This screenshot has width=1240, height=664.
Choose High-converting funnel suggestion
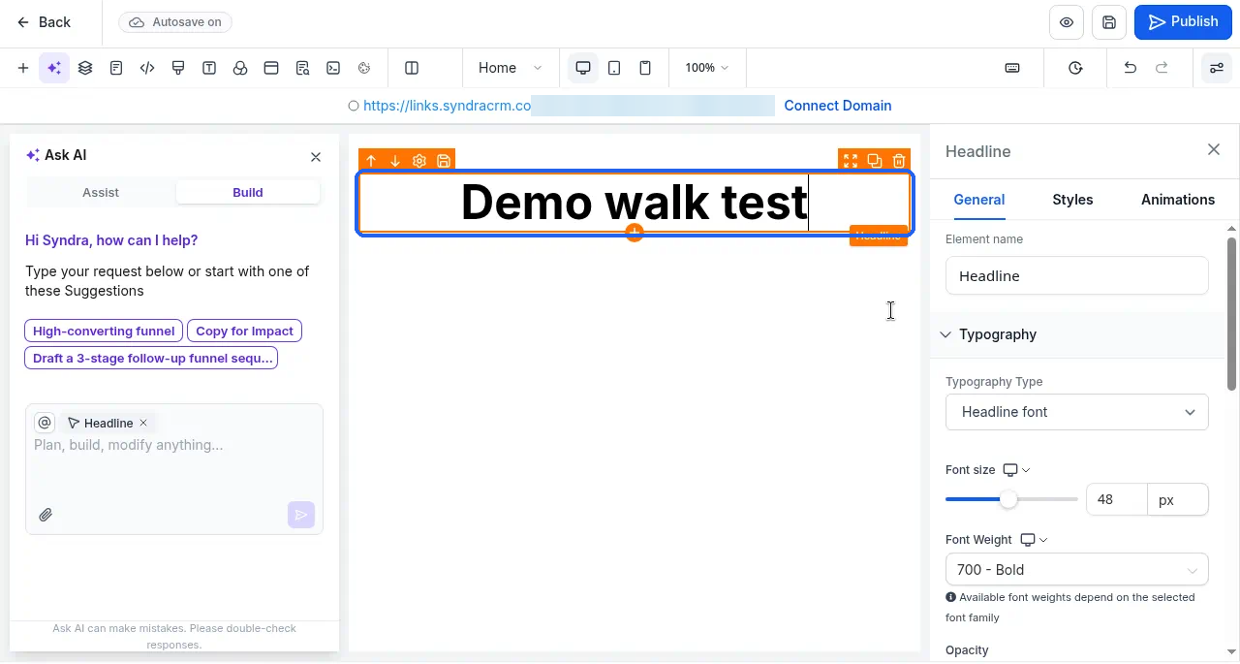(104, 331)
